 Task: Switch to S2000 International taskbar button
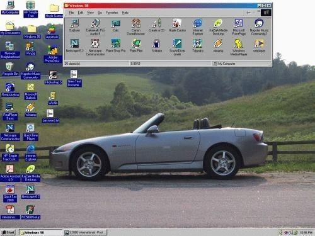point(85,232)
